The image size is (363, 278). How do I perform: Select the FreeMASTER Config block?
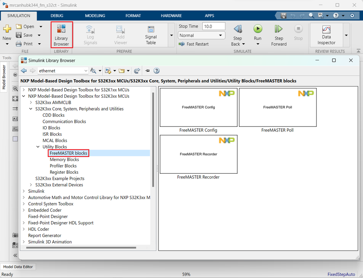point(199,107)
